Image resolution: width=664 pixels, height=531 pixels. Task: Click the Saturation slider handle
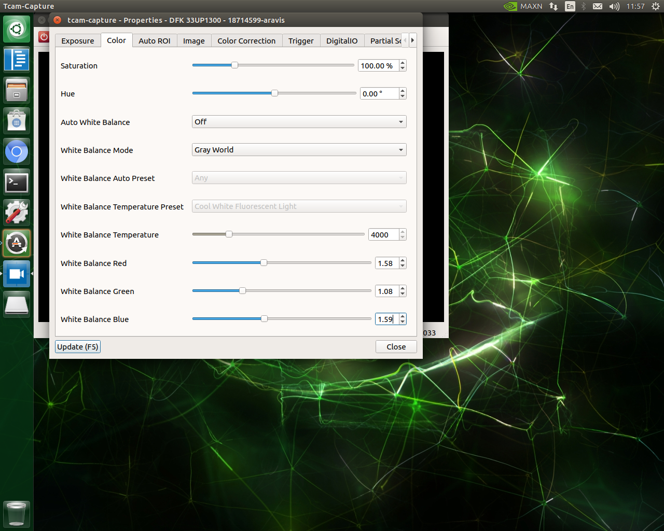point(234,65)
